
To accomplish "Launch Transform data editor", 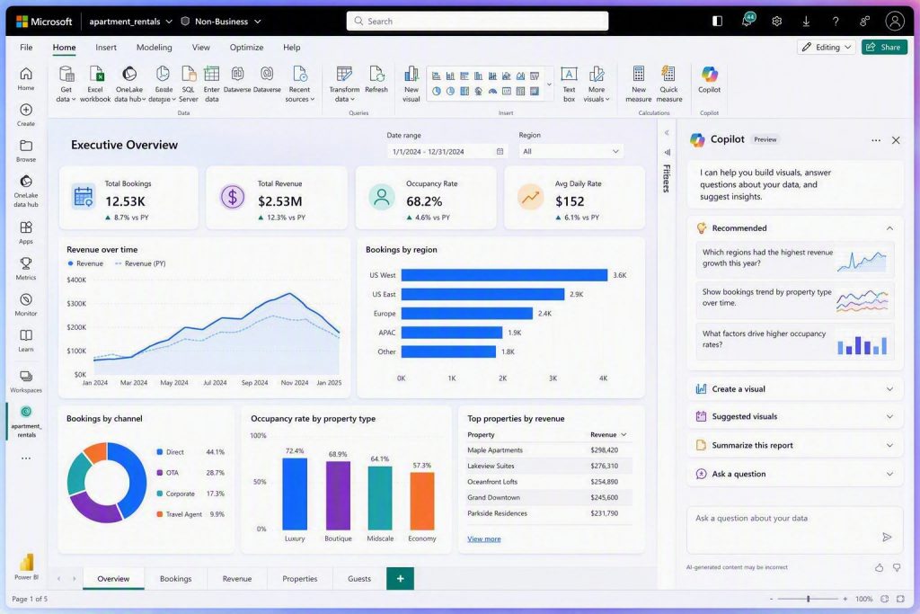I will [344, 84].
